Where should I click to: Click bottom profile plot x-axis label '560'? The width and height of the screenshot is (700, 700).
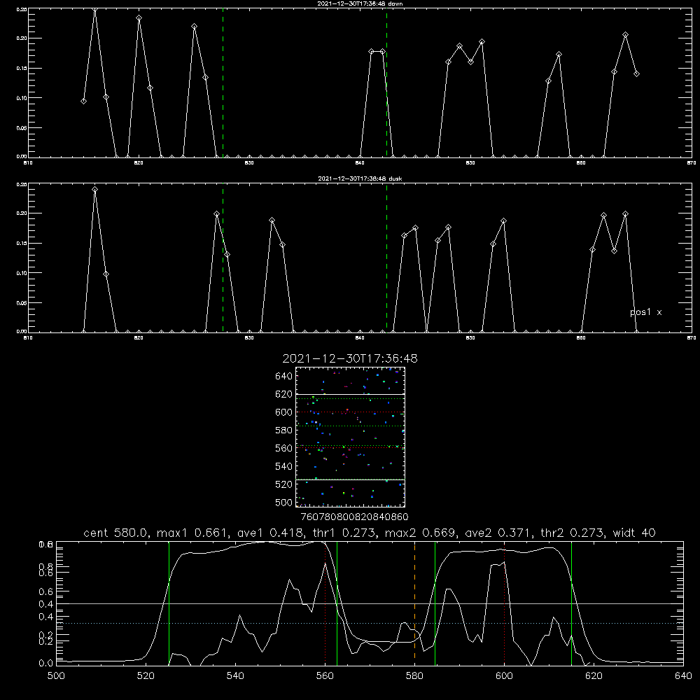pyautogui.click(x=325, y=676)
